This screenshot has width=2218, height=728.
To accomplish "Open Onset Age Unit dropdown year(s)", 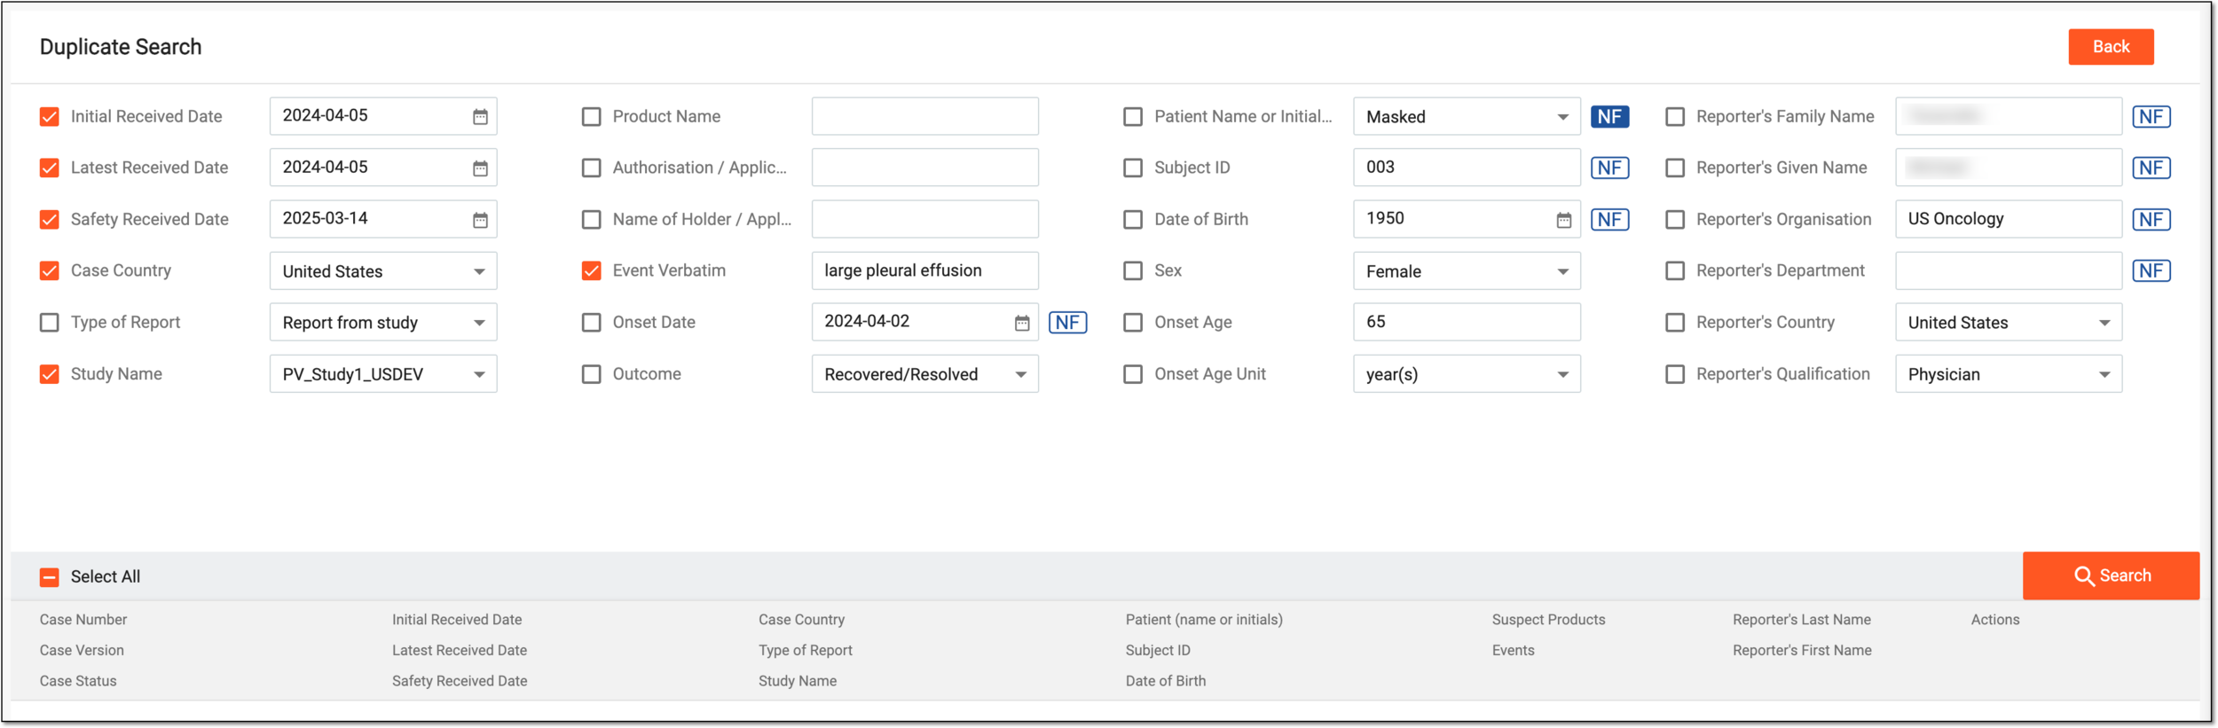I will coord(1467,373).
